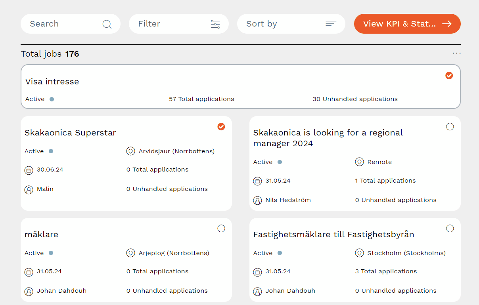The width and height of the screenshot is (479, 305).
Task: Click the person icon beside Nils Hedström
Action: pyautogui.click(x=257, y=200)
